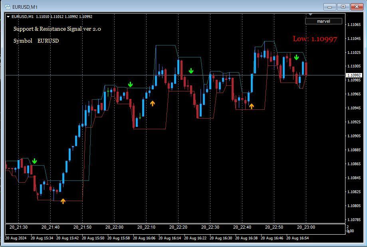
Task: Minimize the EURUSD,M1 chart window
Action: (329, 7)
